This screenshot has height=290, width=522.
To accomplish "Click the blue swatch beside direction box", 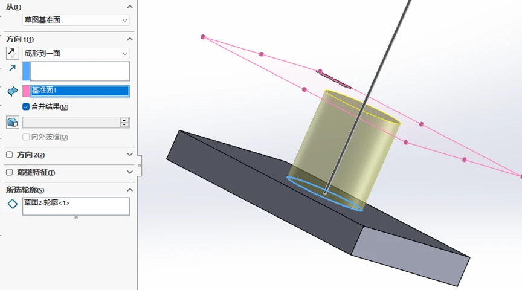I will click(26, 71).
